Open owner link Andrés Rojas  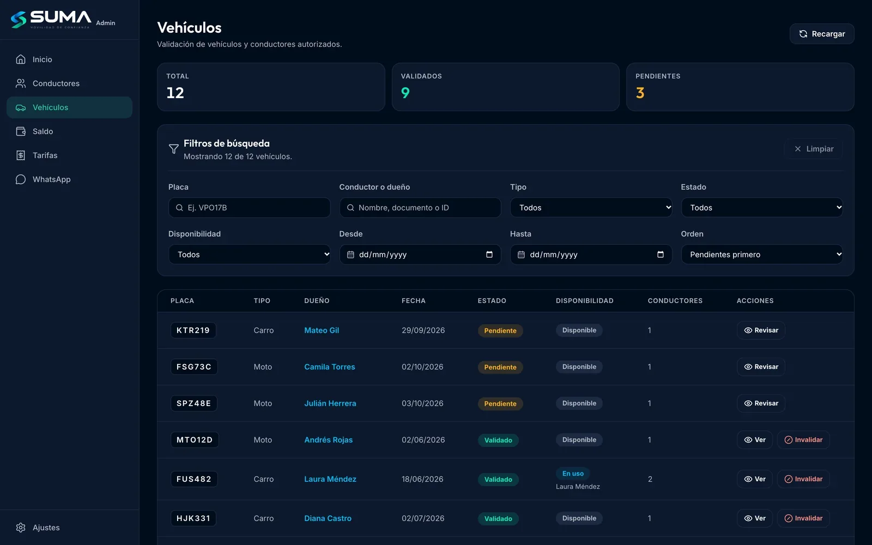coord(329,440)
